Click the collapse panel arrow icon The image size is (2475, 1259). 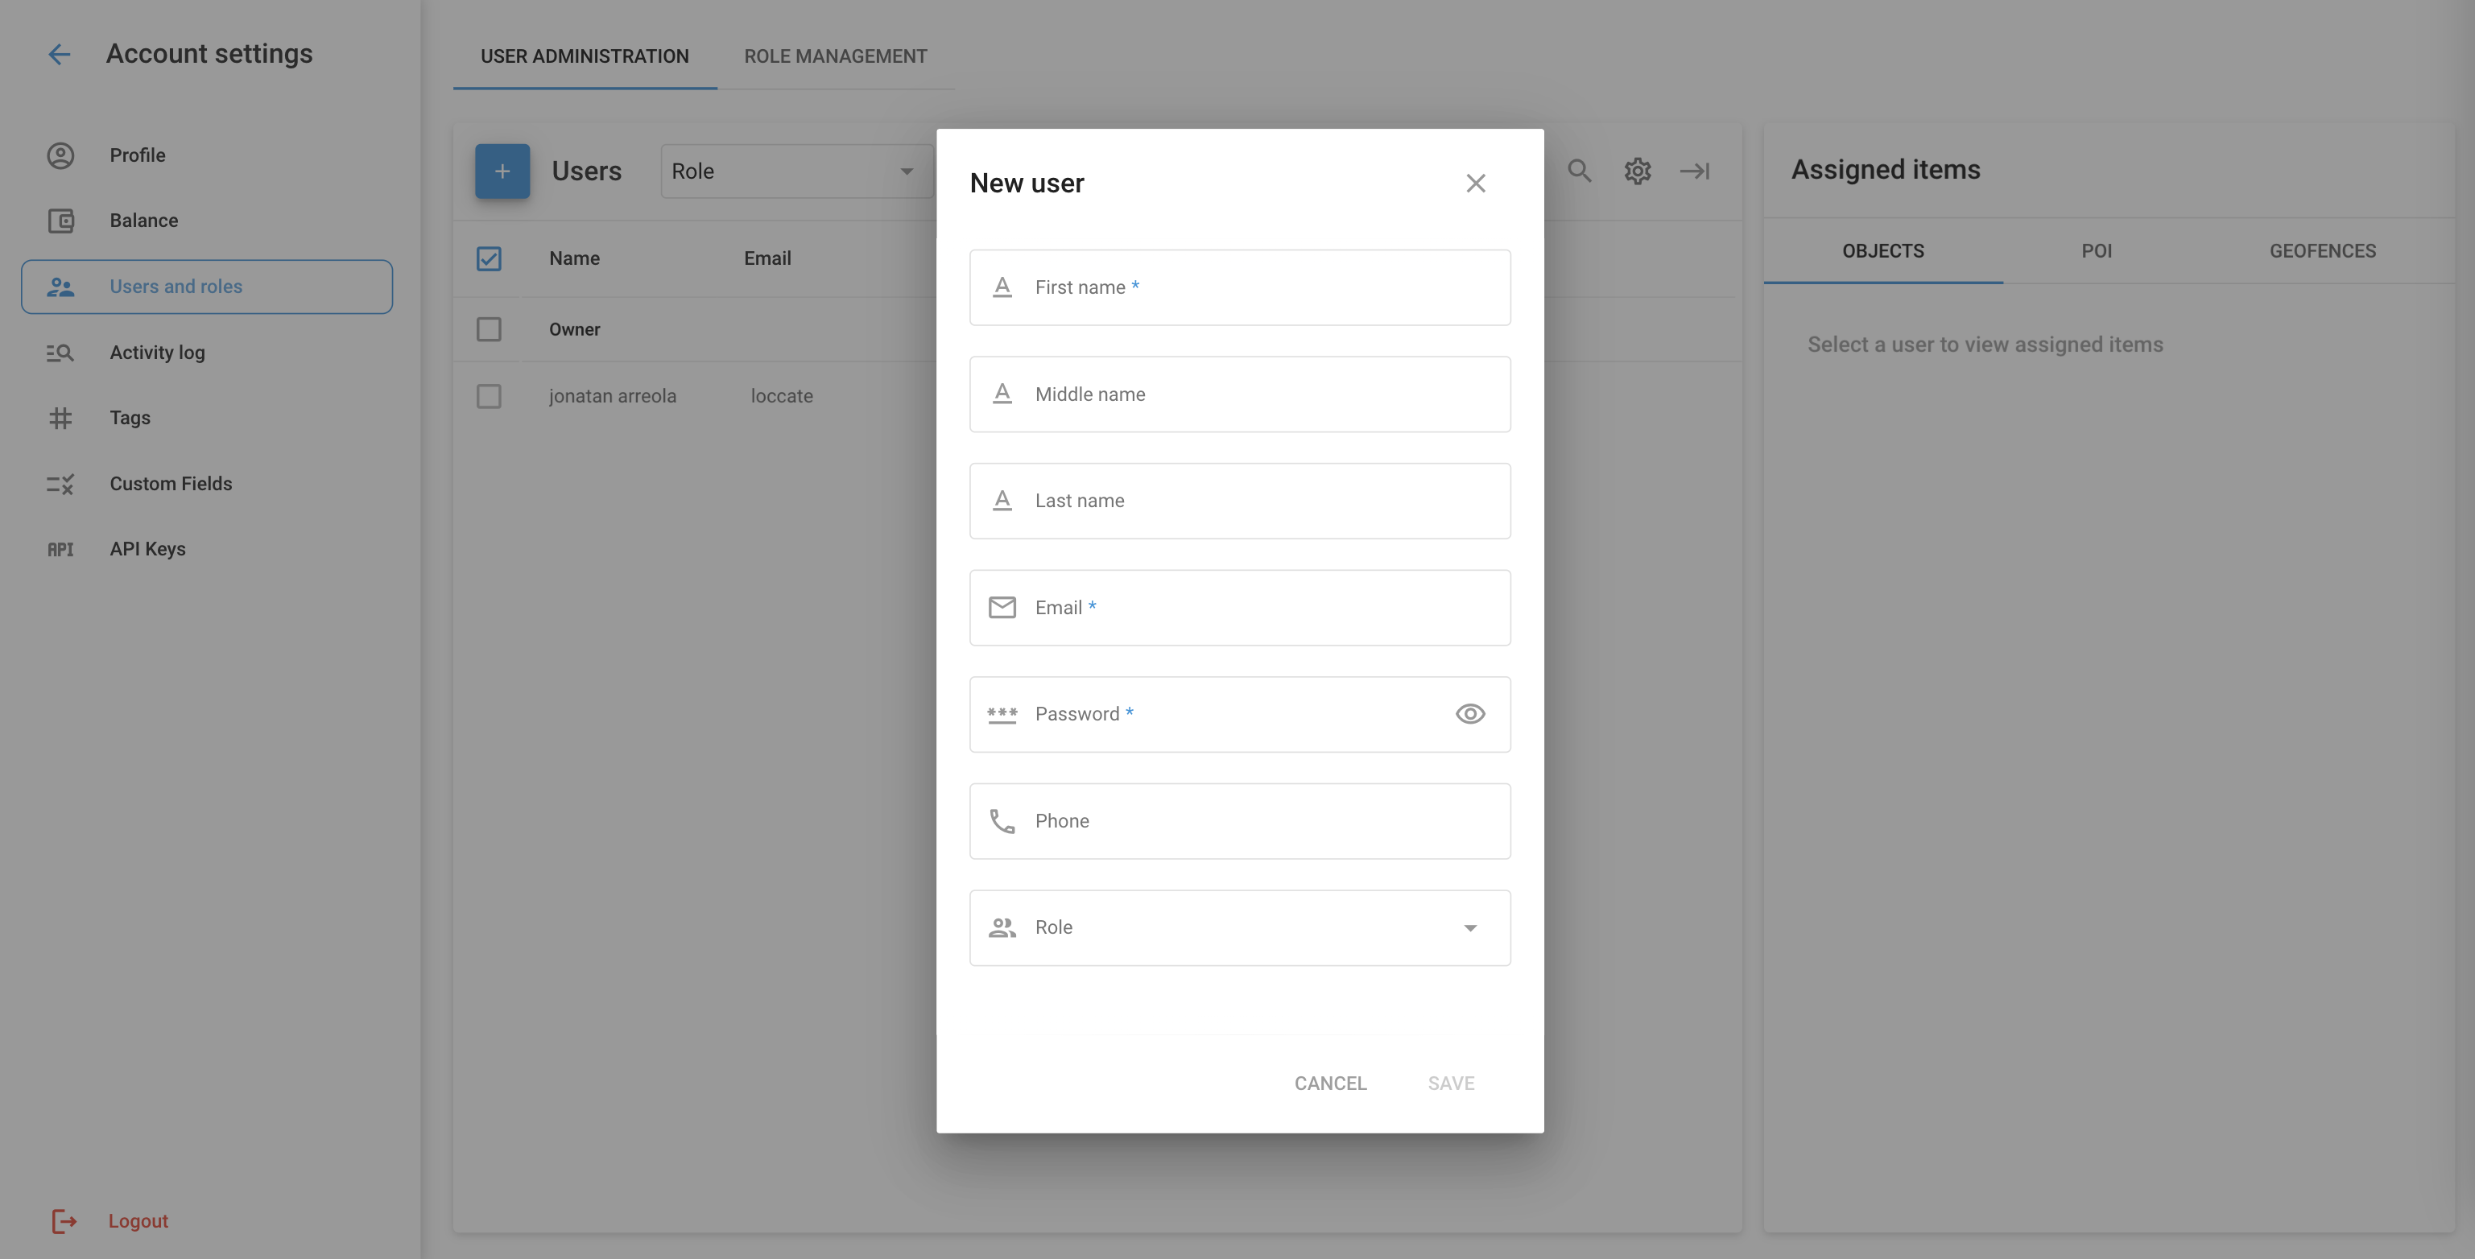pyautogui.click(x=1694, y=171)
